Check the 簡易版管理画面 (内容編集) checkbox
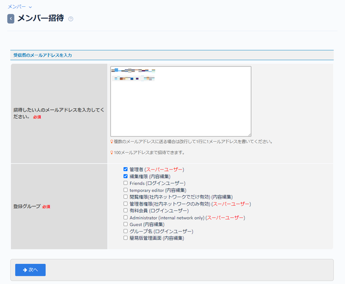This screenshot has height=284, width=345. [125, 238]
